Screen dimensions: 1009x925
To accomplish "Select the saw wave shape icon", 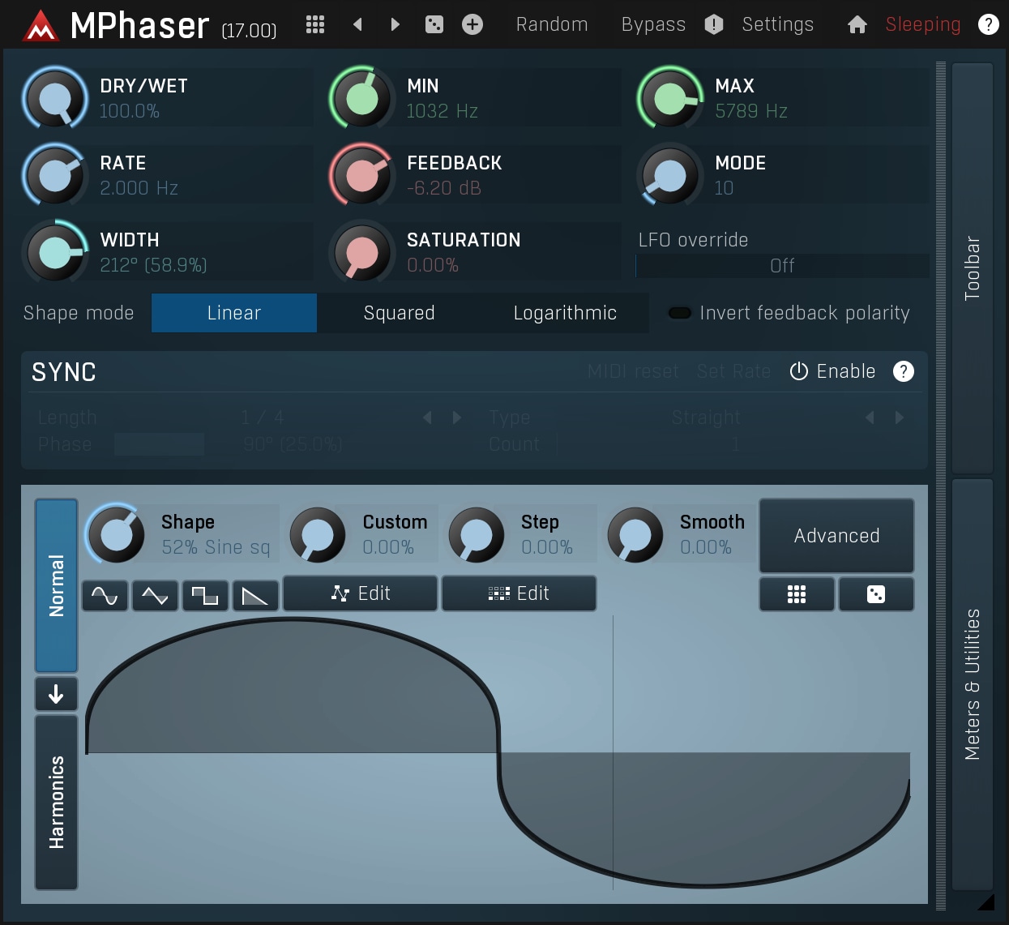I will pyautogui.click(x=255, y=595).
